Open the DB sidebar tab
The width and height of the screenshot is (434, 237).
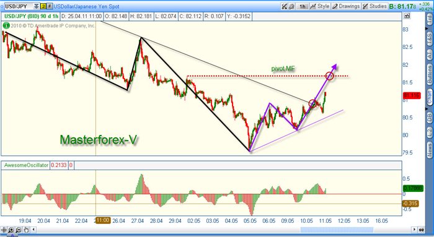coord(429,118)
